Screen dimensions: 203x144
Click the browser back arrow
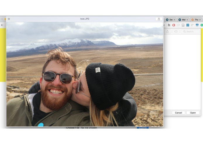[2, 25]
